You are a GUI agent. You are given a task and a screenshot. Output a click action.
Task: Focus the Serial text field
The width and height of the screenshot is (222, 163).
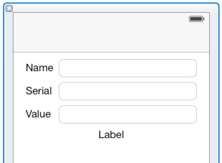[x=128, y=91]
